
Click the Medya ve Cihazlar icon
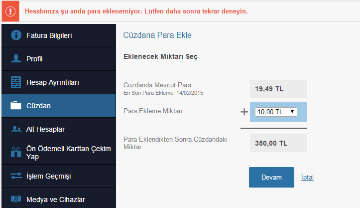[16, 199]
